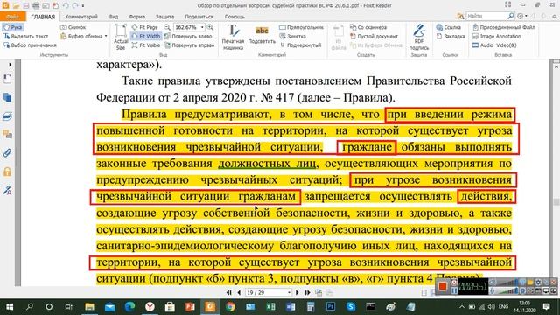Rotate page left (Повернуть влево)
Viewport: 560px width, 315px height.
188,36
